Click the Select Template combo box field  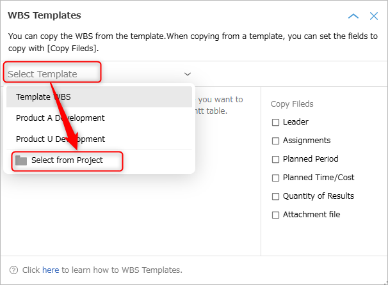(x=99, y=74)
